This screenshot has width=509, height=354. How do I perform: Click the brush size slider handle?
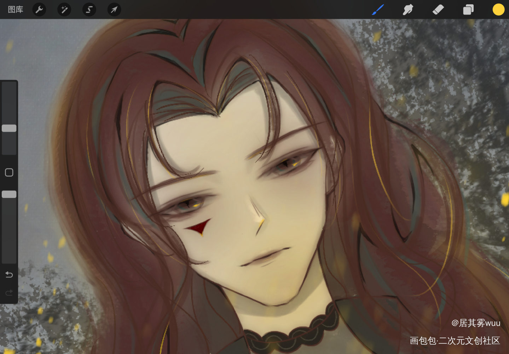tap(9, 128)
